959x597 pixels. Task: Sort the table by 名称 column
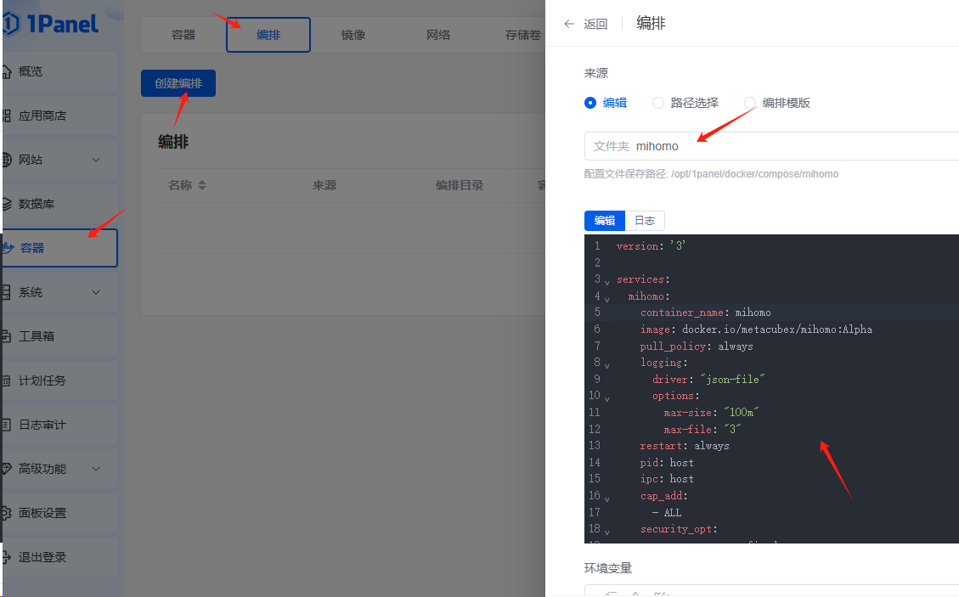pos(202,185)
